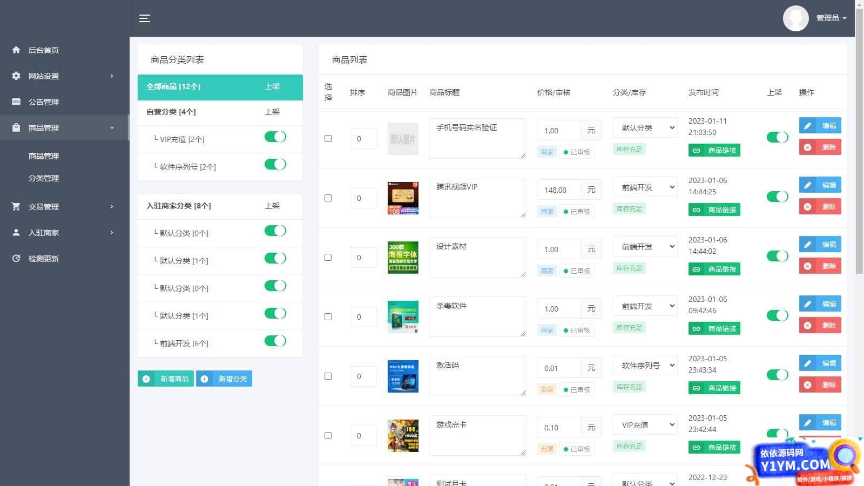Click the 激活码 product thumbnail
Image resolution: width=864 pixels, height=486 pixels.
click(x=403, y=376)
